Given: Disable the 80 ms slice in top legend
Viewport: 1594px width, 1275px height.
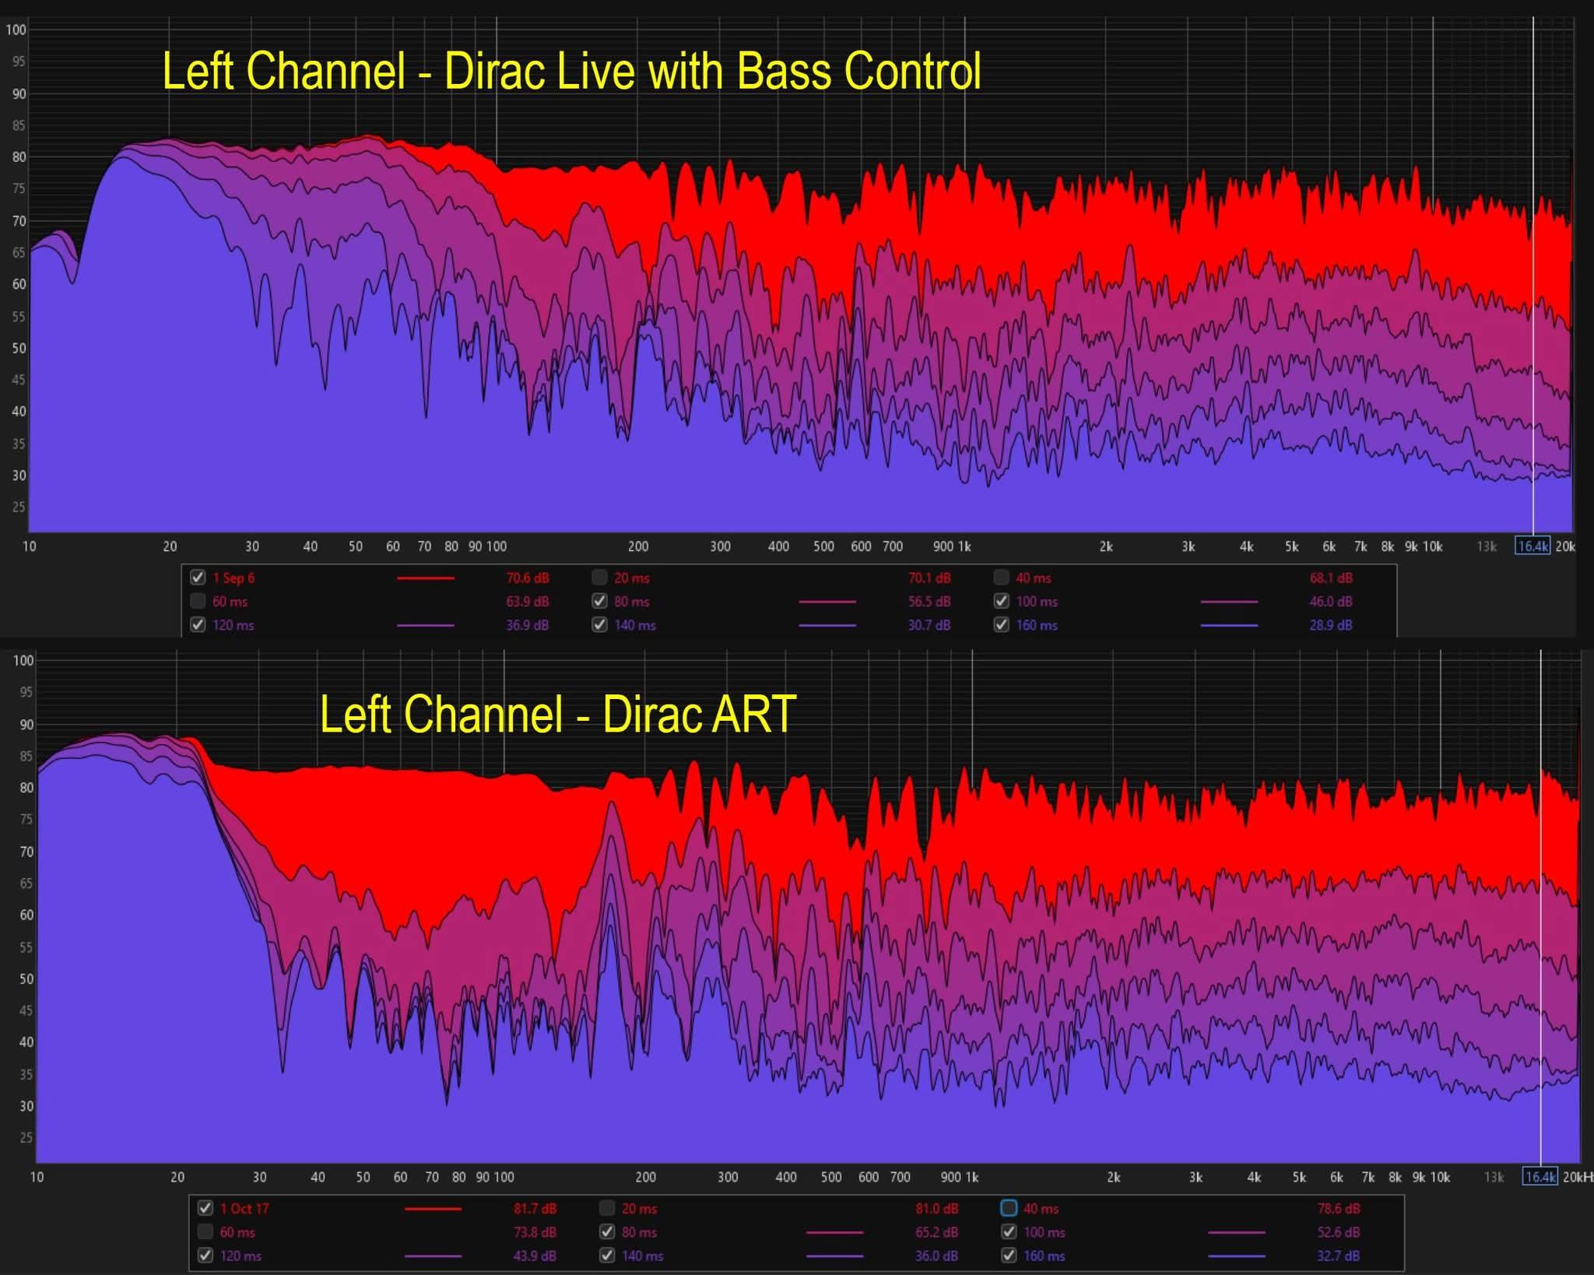Looking at the screenshot, I should tap(599, 601).
